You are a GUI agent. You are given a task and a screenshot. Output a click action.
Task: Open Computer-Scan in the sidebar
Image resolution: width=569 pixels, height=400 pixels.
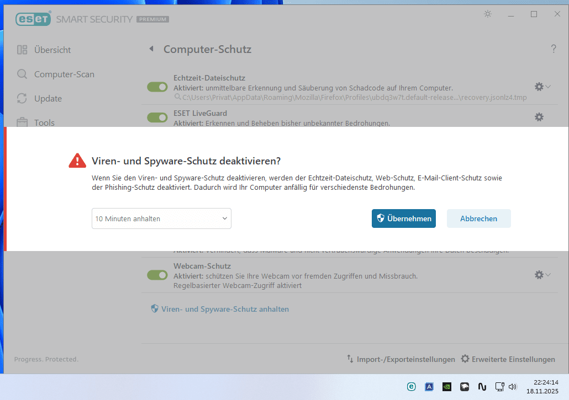[64, 74]
